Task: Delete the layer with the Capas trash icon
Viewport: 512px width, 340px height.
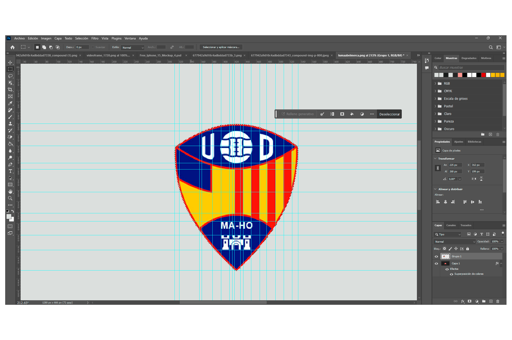Action: (498, 301)
